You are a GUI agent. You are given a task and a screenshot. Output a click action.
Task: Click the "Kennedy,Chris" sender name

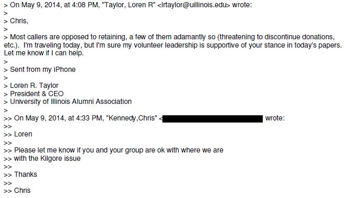click(131, 118)
